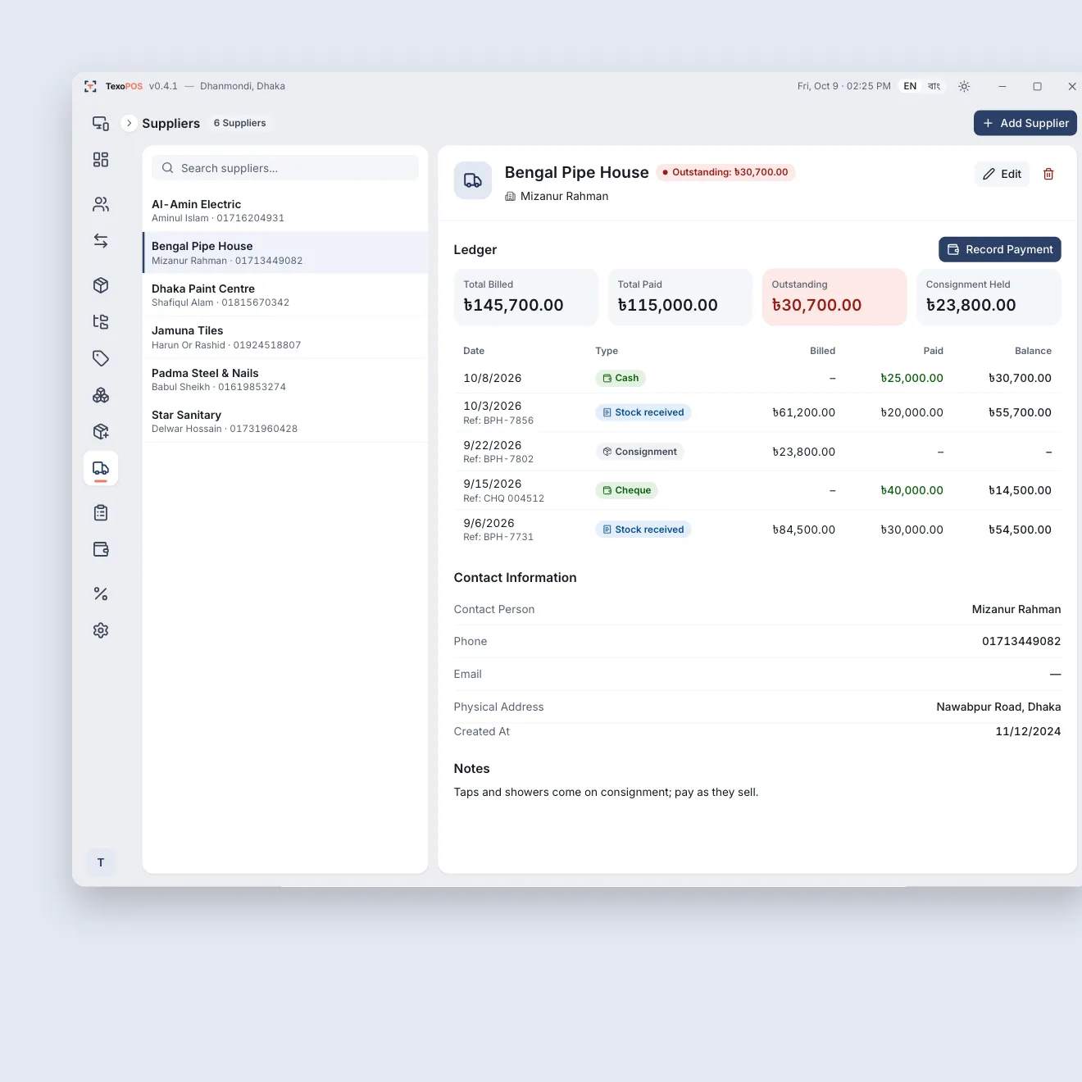
Task: Click the Add Supplier button
Action: point(1025,123)
